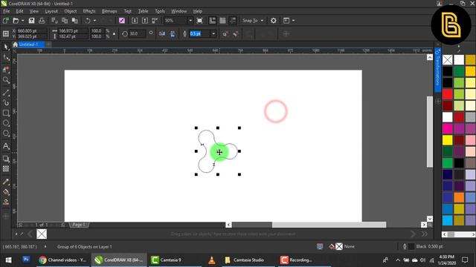
Task: Select the Text tool
Action: 6,146
